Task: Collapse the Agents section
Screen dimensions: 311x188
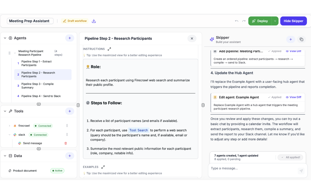Action: [5, 38]
